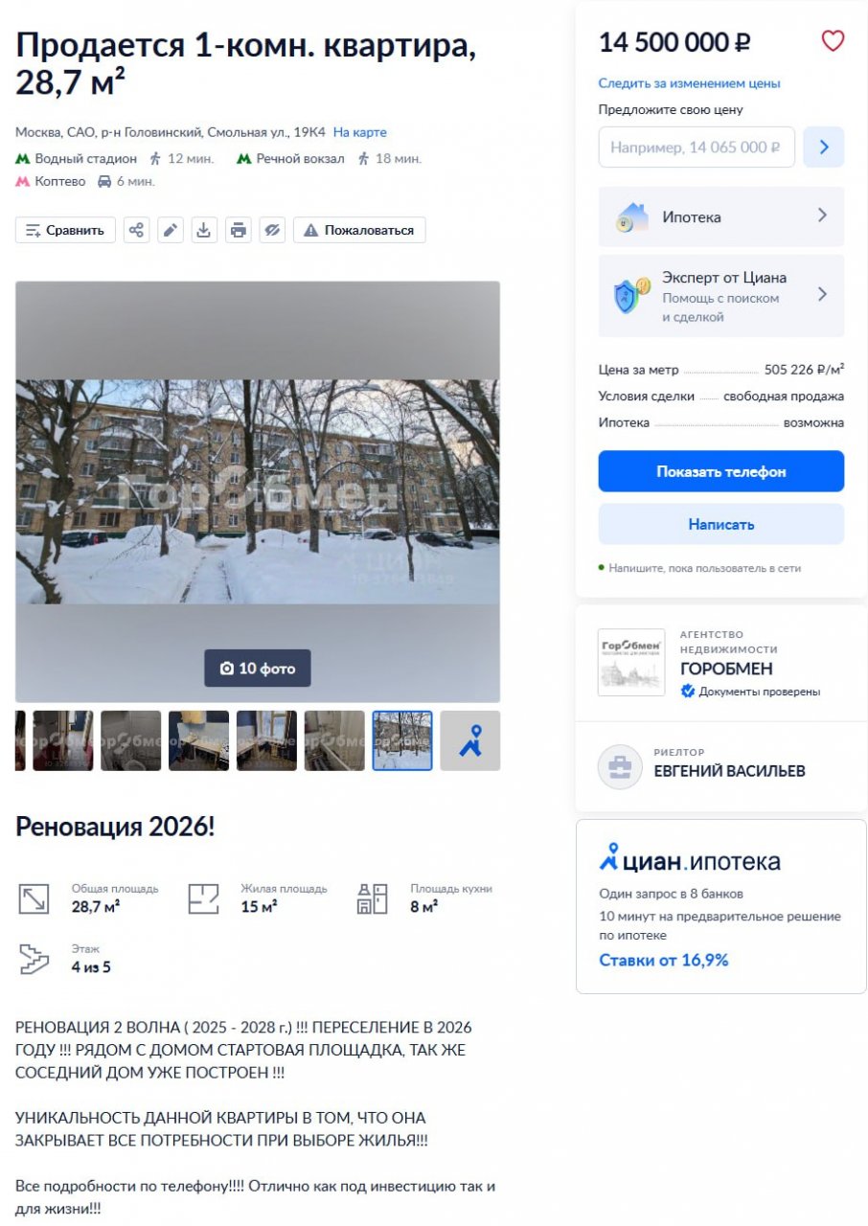Hide this listing with crossed-eye icon
The height and width of the screenshot is (1226, 868).
point(272,230)
